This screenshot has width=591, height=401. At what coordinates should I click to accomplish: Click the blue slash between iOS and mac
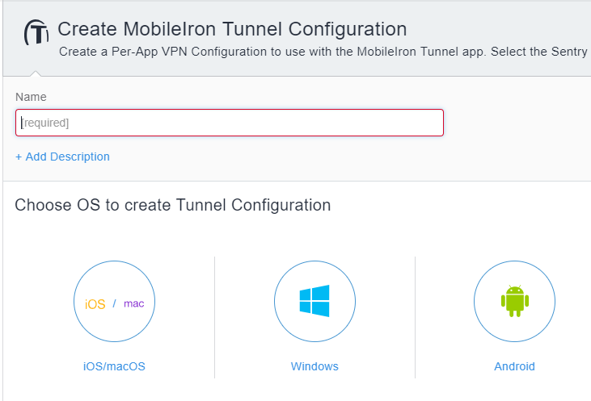tap(114, 303)
